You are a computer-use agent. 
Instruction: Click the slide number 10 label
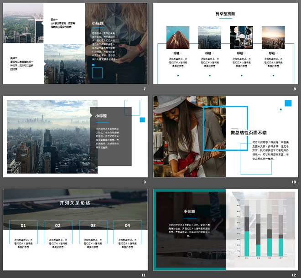[294, 182]
